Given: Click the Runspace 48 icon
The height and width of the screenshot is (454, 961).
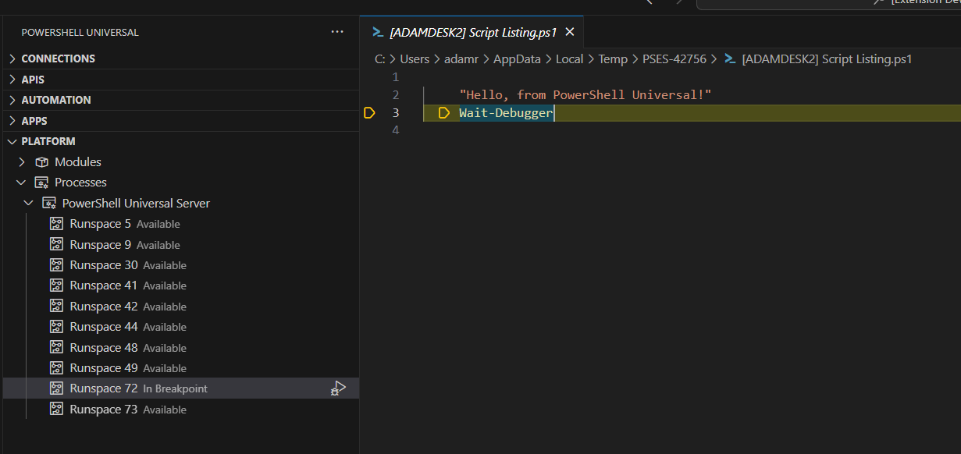Looking at the screenshot, I should click(x=56, y=347).
